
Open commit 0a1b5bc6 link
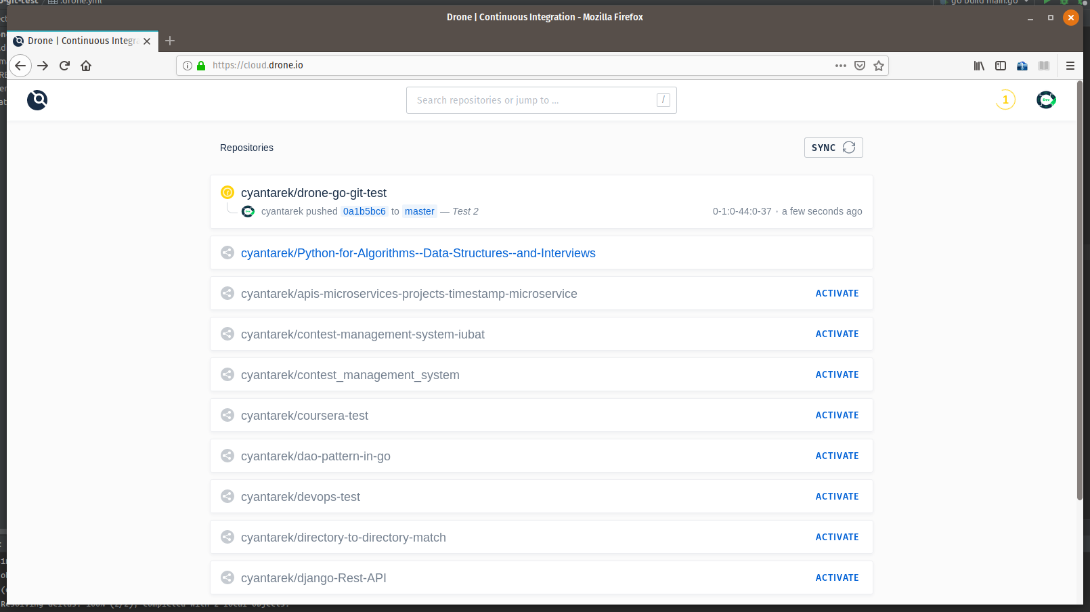click(x=364, y=211)
